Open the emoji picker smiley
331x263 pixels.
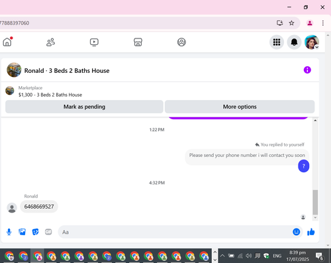[x=296, y=232]
